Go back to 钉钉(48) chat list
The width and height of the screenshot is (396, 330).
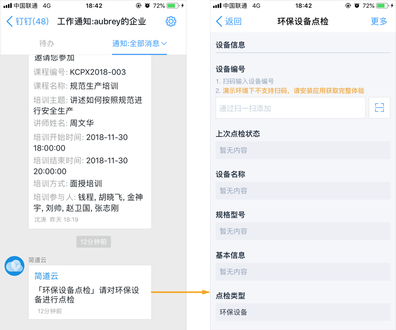tap(27, 21)
